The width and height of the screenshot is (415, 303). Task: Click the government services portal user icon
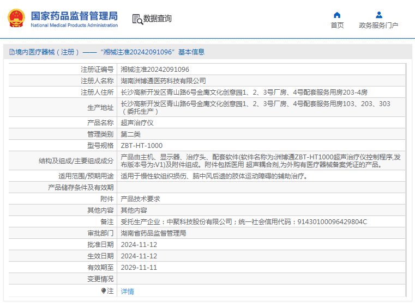(x=379, y=15)
